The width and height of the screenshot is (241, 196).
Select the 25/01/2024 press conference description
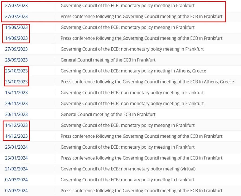[x=141, y=158]
